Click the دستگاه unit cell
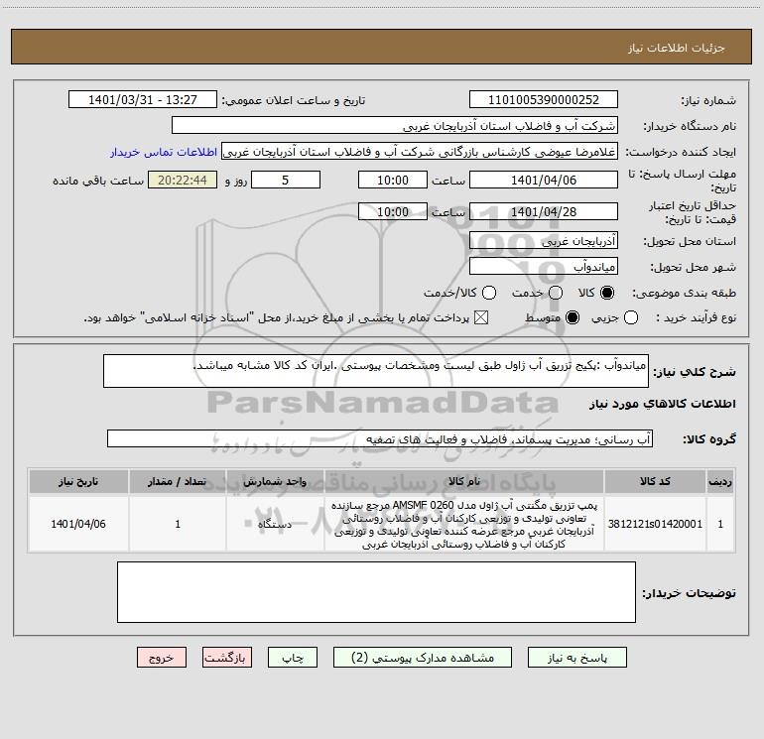 click(275, 524)
